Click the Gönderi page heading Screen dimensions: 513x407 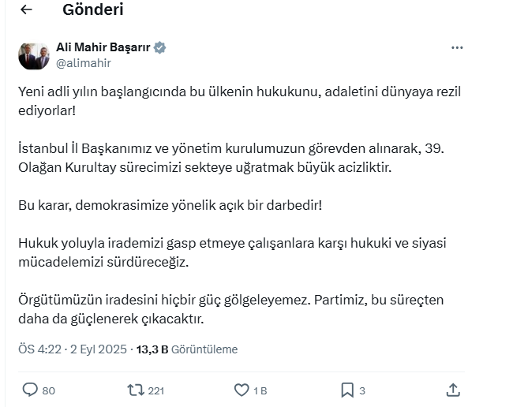click(92, 10)
